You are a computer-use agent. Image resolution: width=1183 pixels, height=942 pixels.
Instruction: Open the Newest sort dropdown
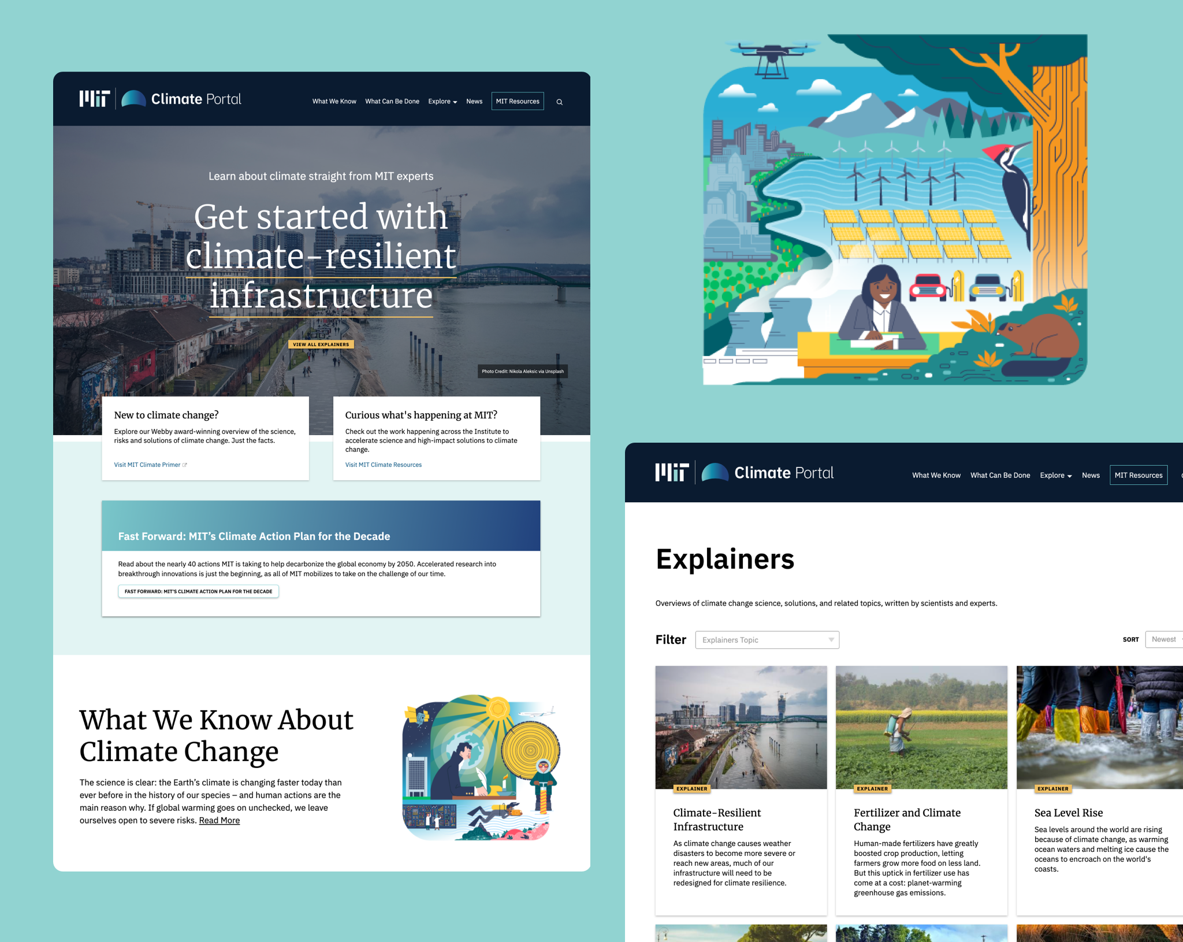pyautogui.click(x=1163, y=639)
